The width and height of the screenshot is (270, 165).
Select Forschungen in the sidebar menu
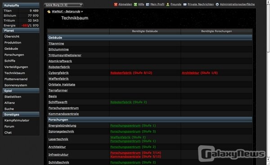pyautogui.click(x=14, y=55)
